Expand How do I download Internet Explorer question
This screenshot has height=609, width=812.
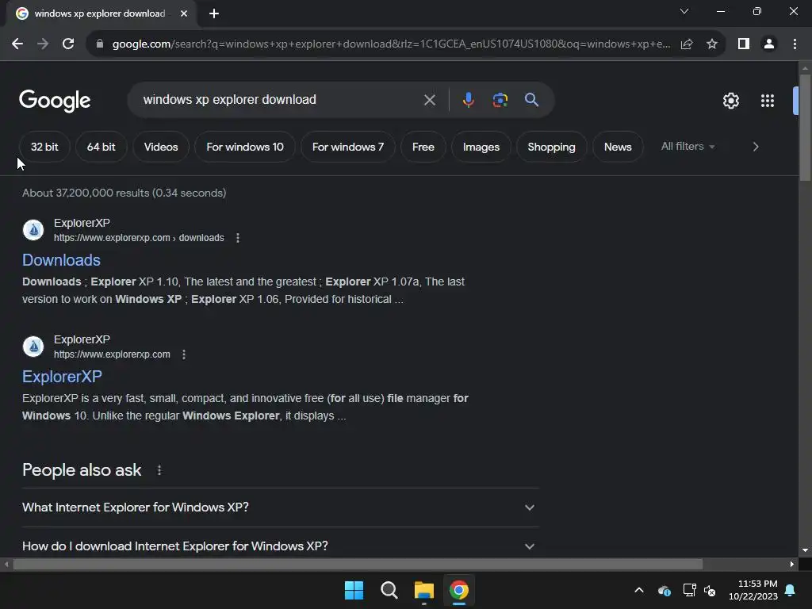coord(280,546)
